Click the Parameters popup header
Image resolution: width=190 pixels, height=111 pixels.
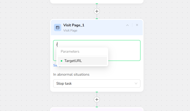(70, 51)
